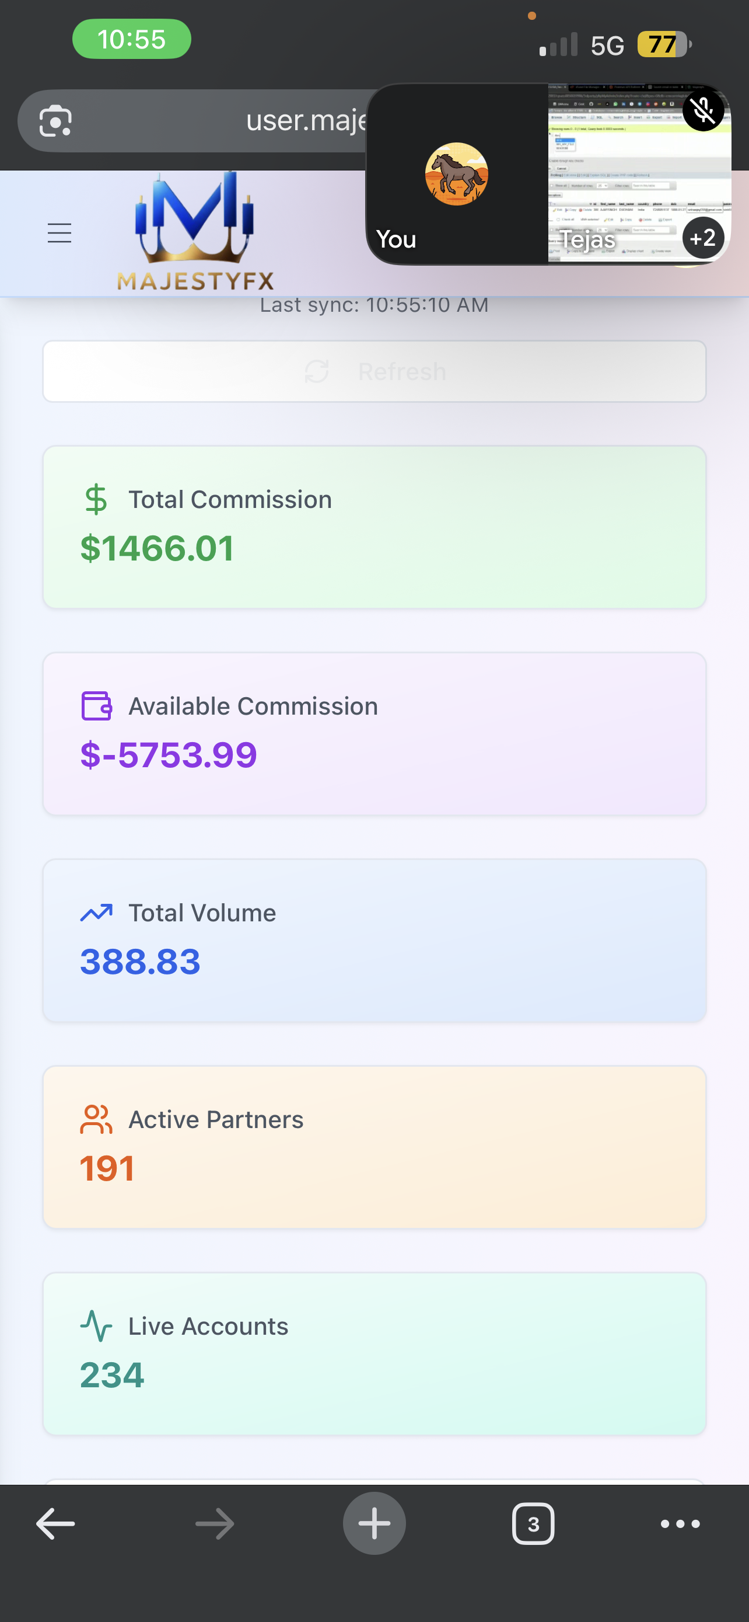
Task: Open the hamburger navigation menu
Action: (60, 233)
